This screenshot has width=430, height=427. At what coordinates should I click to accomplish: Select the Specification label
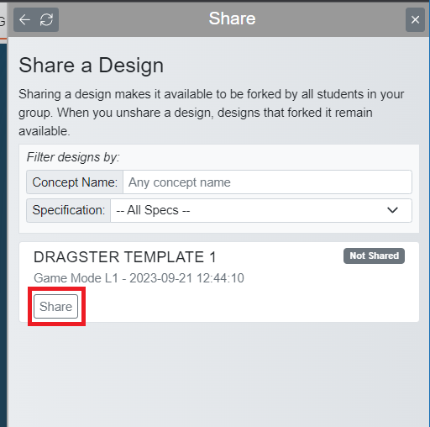69,210
